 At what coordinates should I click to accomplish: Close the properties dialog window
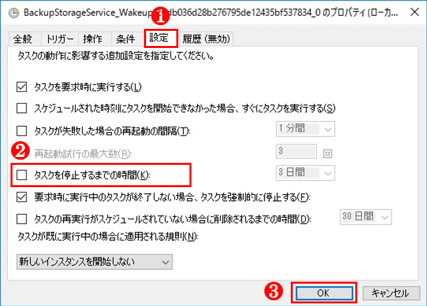[414, 12]
